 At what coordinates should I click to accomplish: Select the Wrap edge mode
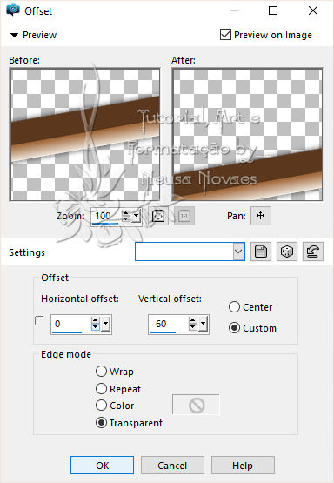click(x=101, y=372)
